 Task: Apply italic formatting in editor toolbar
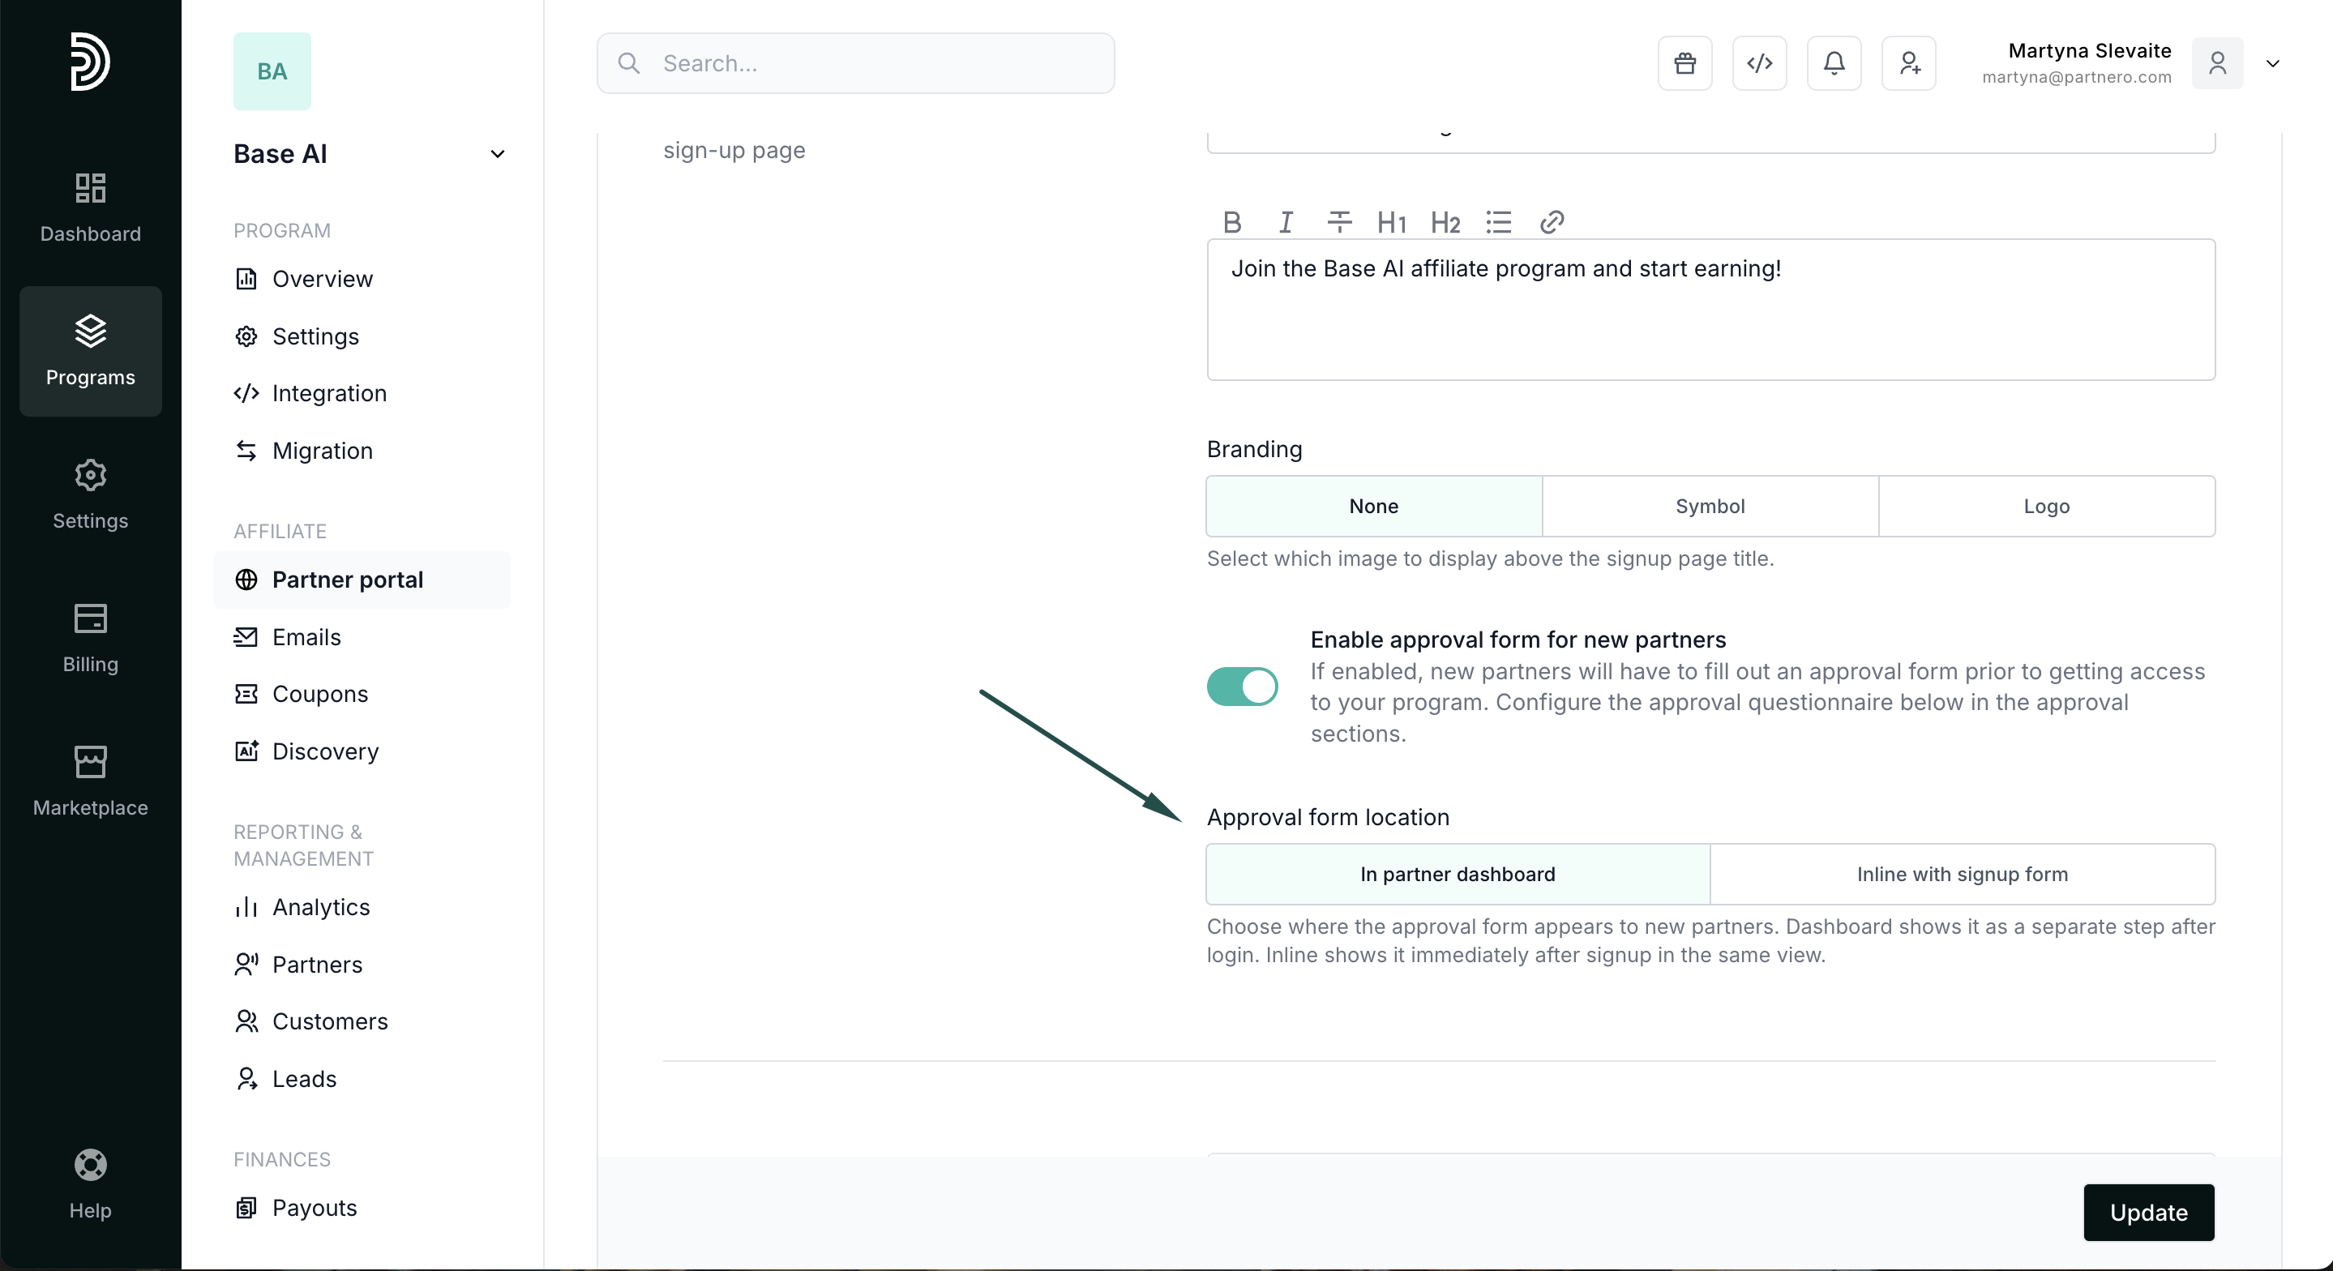1285,222
